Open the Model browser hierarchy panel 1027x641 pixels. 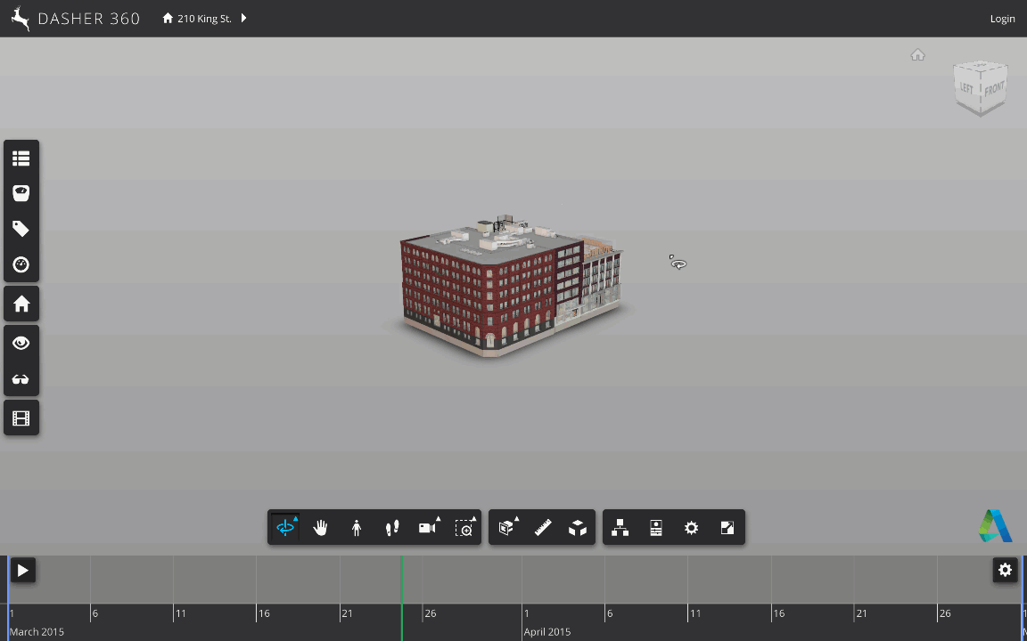620,527
